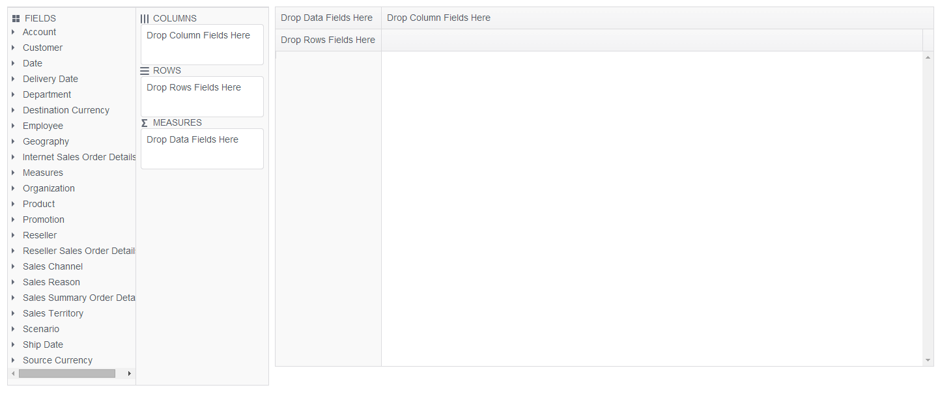
Task: Click the horizontal scrollbar right arrow
Action: [x=129, y=373]
